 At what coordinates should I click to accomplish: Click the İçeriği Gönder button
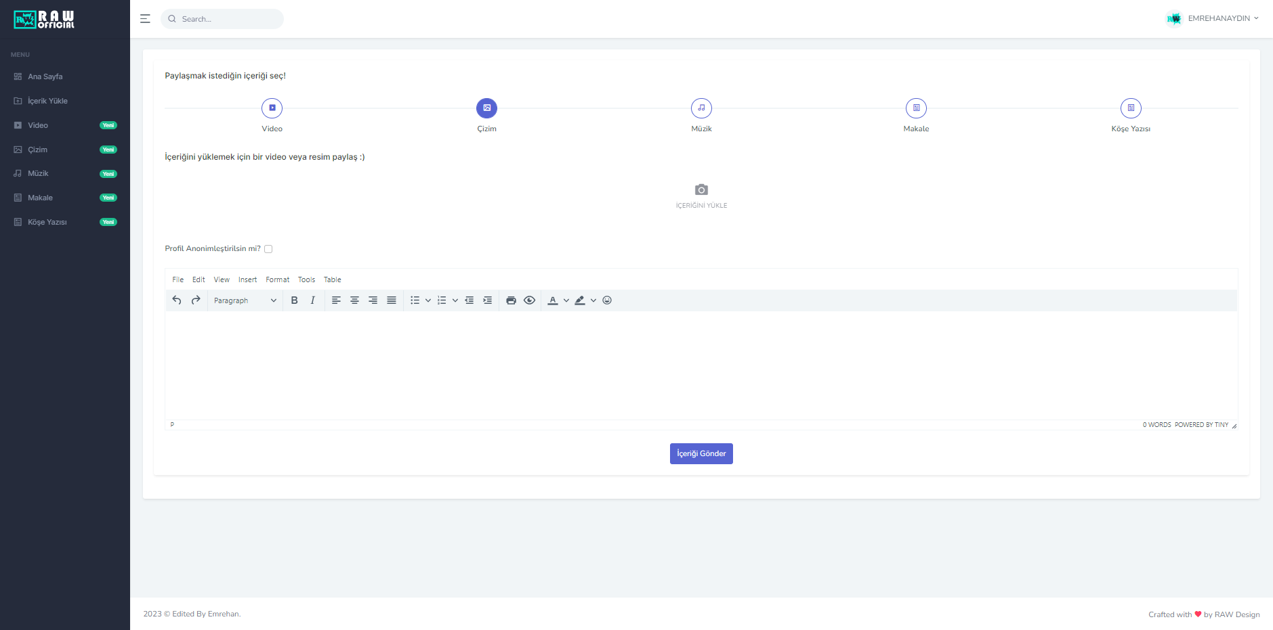coord(701,453)
